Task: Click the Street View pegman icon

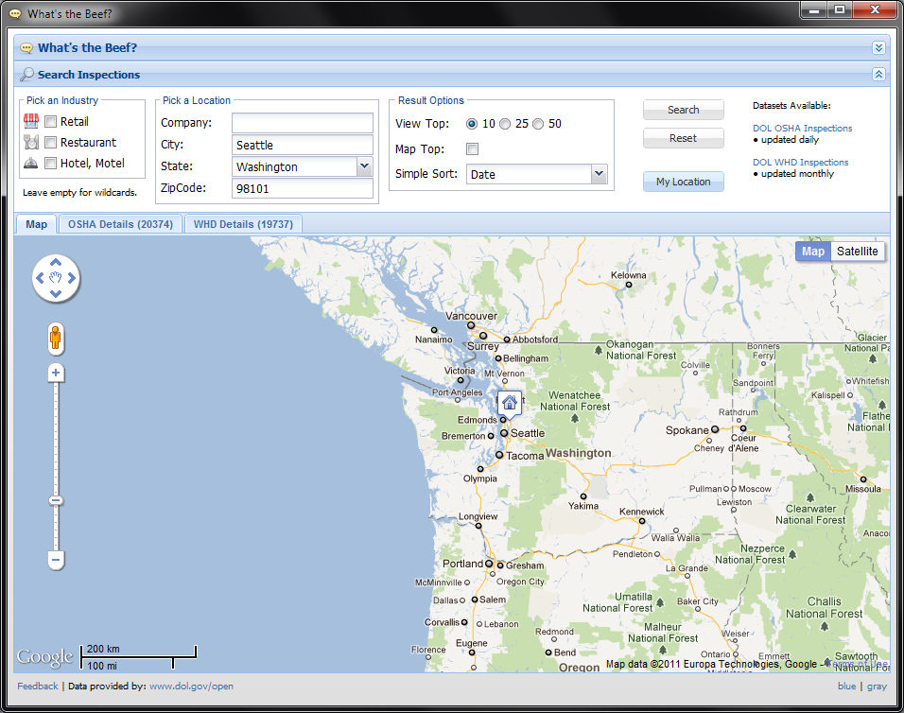Action: point(56,339)
